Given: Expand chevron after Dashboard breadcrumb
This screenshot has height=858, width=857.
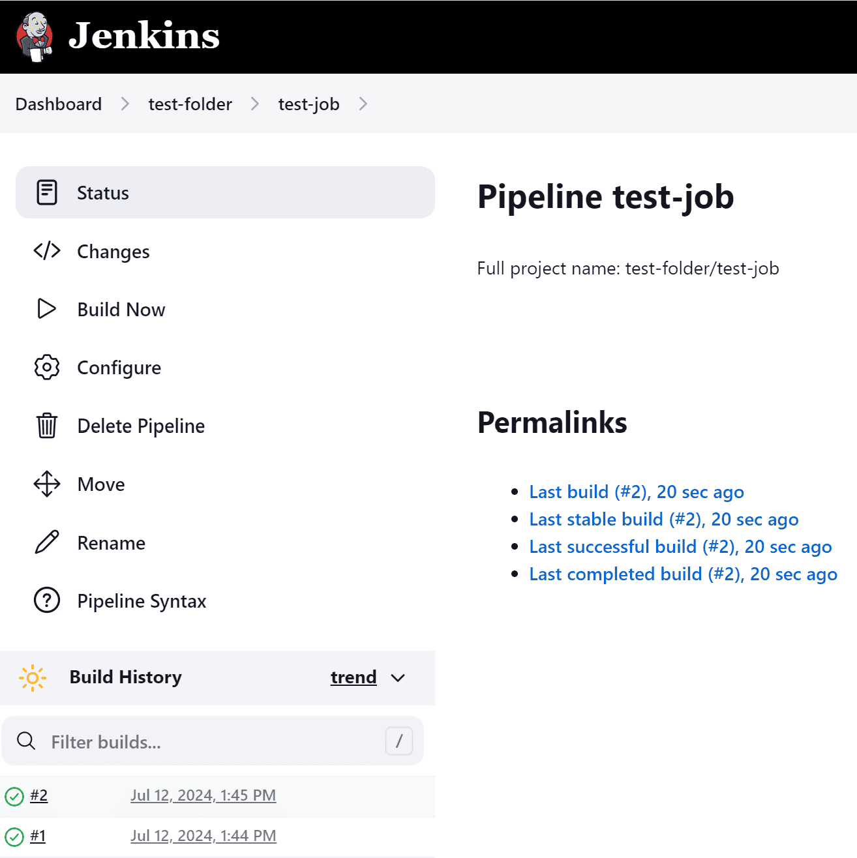Looking at the screenshot, I should pyautogui.click(x=125, y=104).
